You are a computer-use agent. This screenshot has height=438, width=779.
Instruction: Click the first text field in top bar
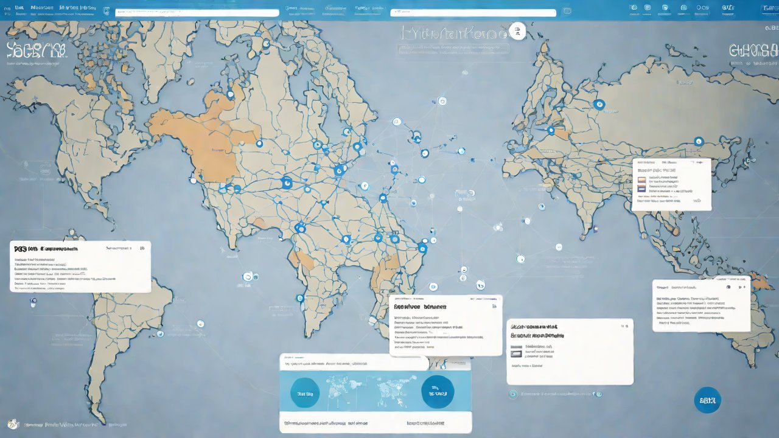pos(197,12)
